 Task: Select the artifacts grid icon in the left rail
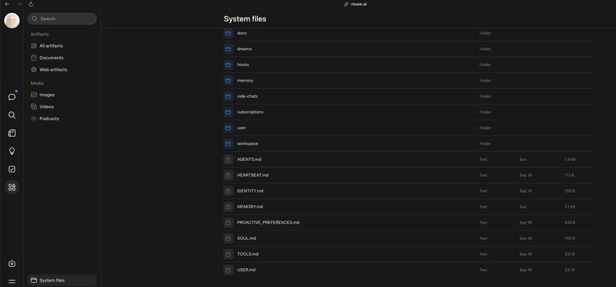coord(12,187)
